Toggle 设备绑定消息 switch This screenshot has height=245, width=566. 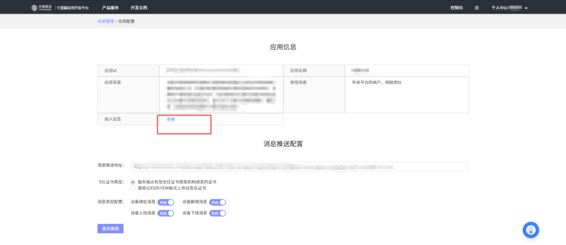(x=166, y=203)
